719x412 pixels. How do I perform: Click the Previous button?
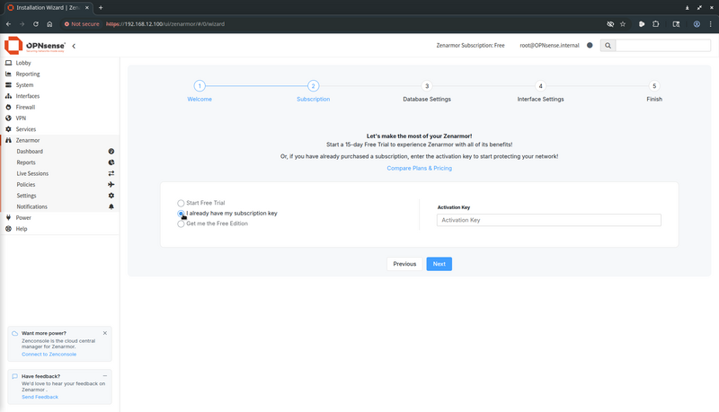(404, 264)
